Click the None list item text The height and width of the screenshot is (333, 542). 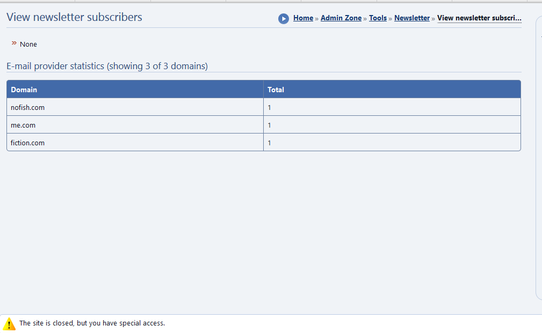[28, 44]
